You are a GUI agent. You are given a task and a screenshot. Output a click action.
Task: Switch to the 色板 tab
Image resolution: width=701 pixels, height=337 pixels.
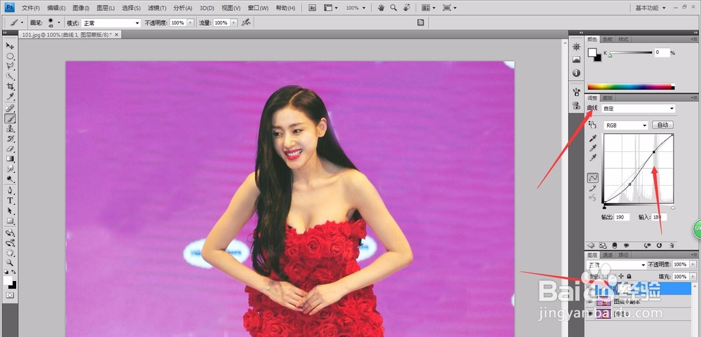tap(607, 39)
